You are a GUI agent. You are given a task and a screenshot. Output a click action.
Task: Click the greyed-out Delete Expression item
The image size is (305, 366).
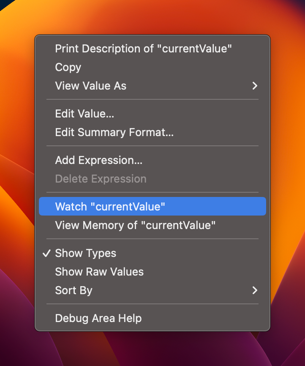point(101,179)
